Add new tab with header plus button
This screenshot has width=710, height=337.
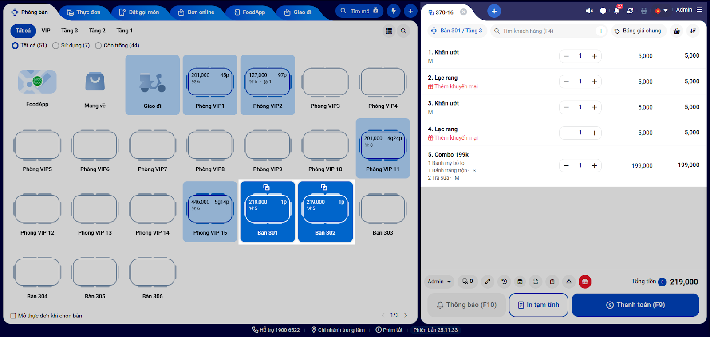[410, 11]
